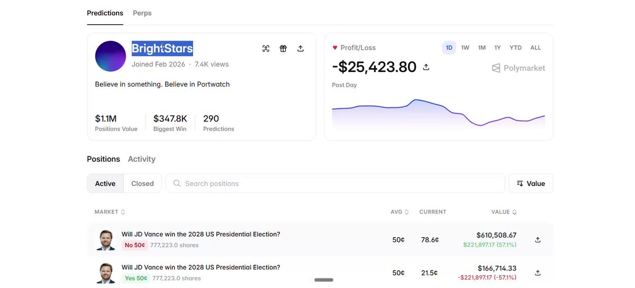Click the 21.5¢ current price
The height and width of the screenshot is (288, 635).
coord(429,273)
